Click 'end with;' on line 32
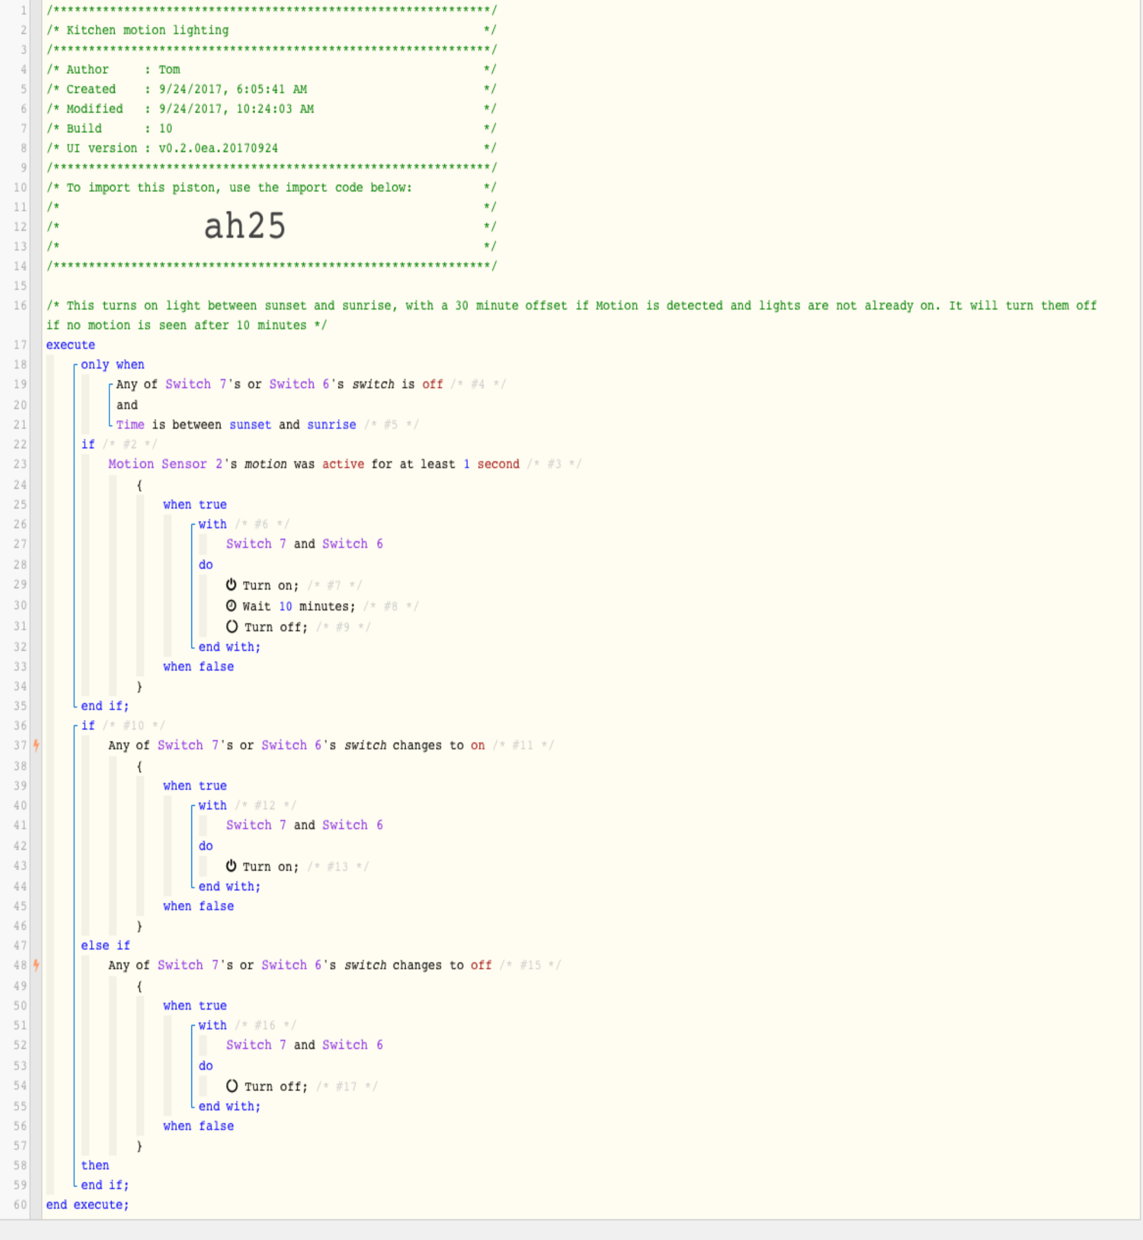 (230, 647)
